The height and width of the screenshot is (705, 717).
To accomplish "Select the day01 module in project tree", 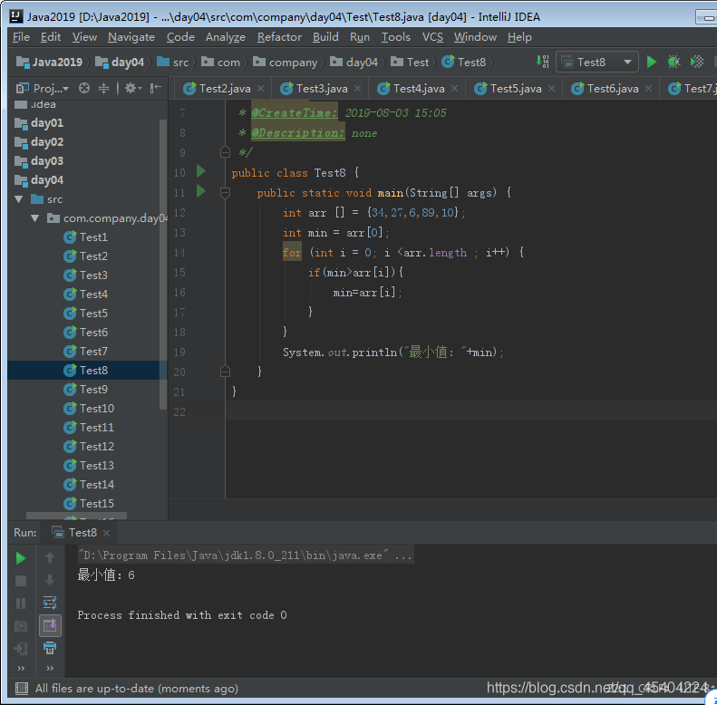I will pos(39,123).
